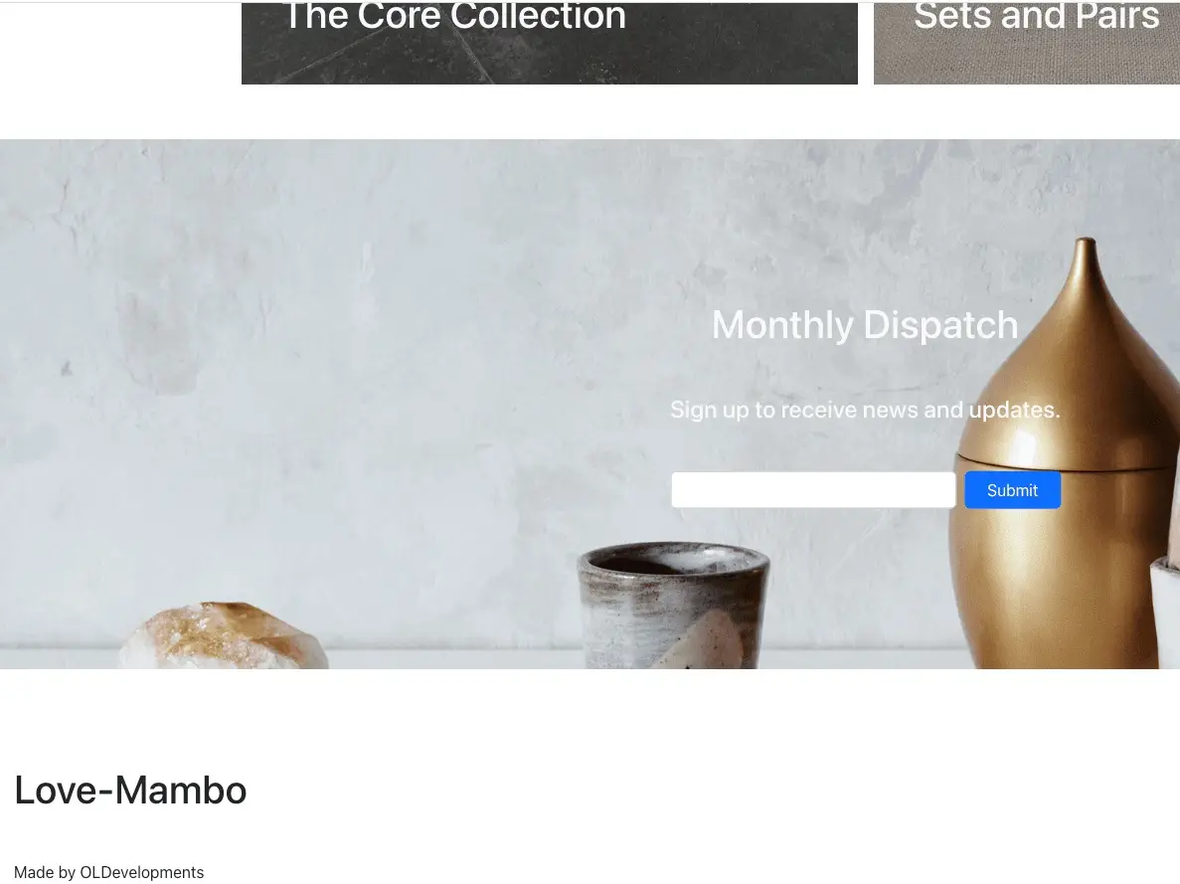Click the white vessel at banner's right edge
Viewport: 1180px width, 884px height.
(1165, 610)
